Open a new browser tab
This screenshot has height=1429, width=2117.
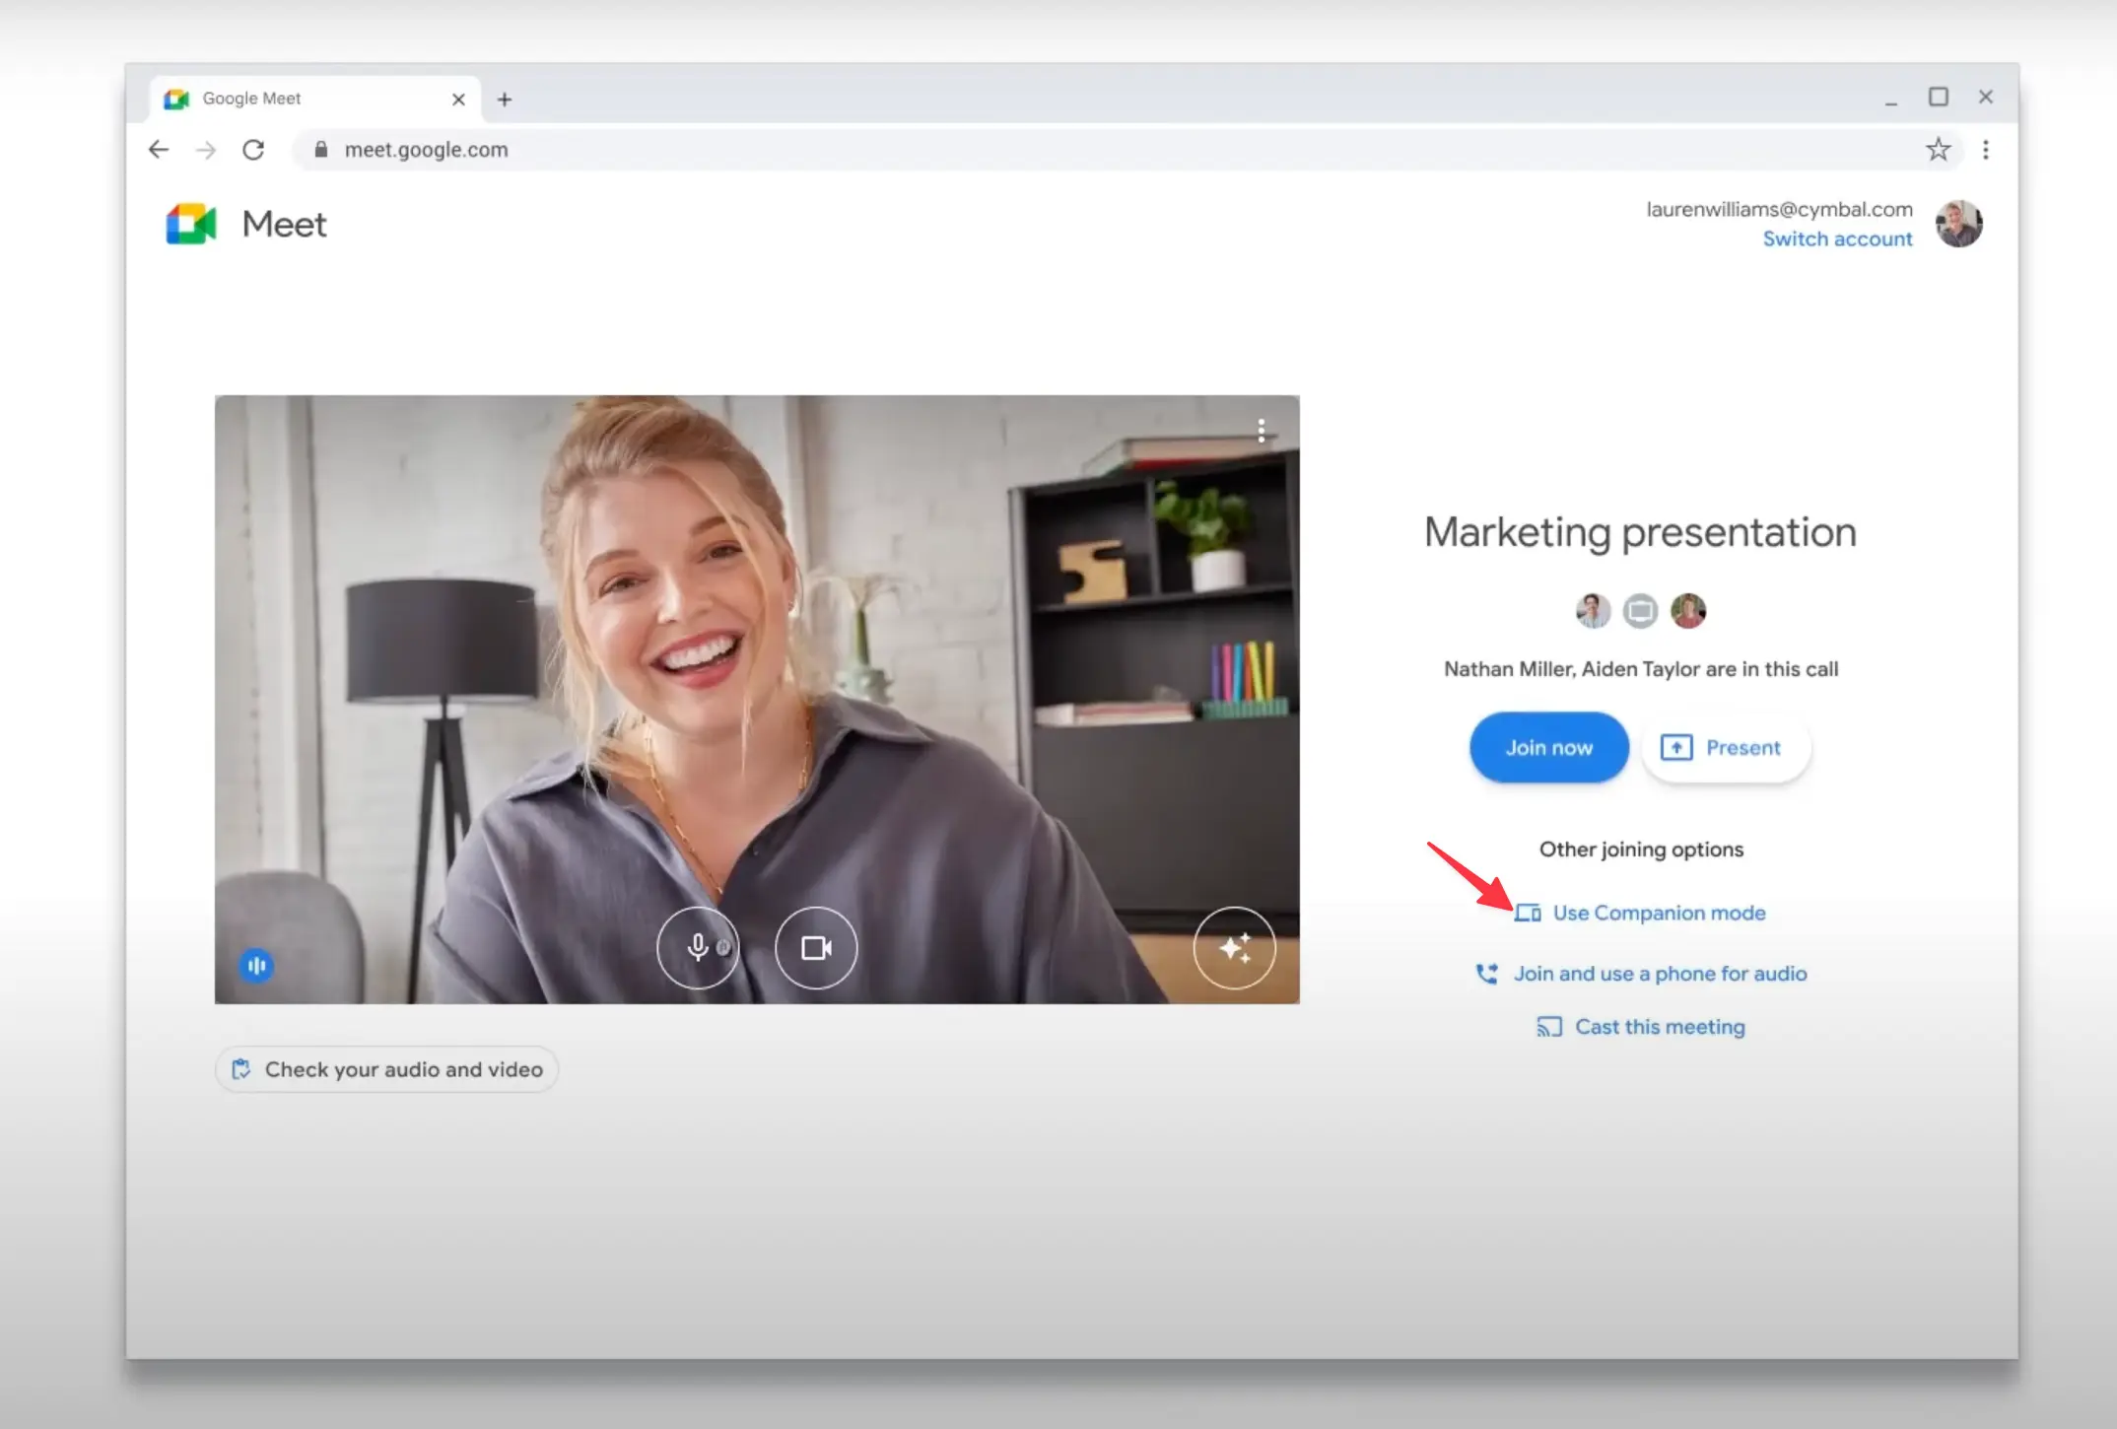click(x=504, y=98)
